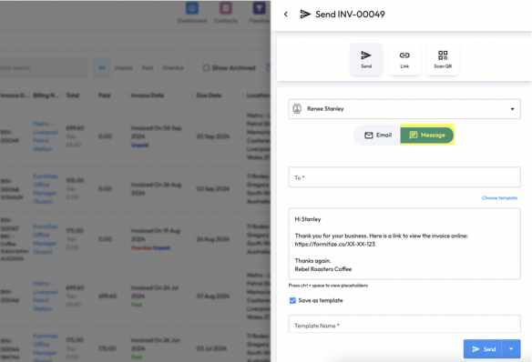Go back using the chevron beside Send INV-00049

286,15
